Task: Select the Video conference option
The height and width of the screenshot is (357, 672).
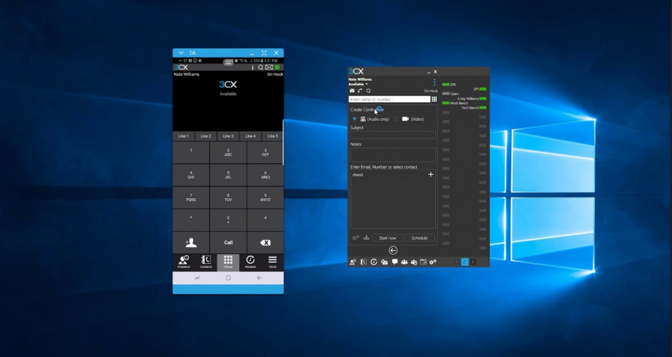Action: [396, 119]
